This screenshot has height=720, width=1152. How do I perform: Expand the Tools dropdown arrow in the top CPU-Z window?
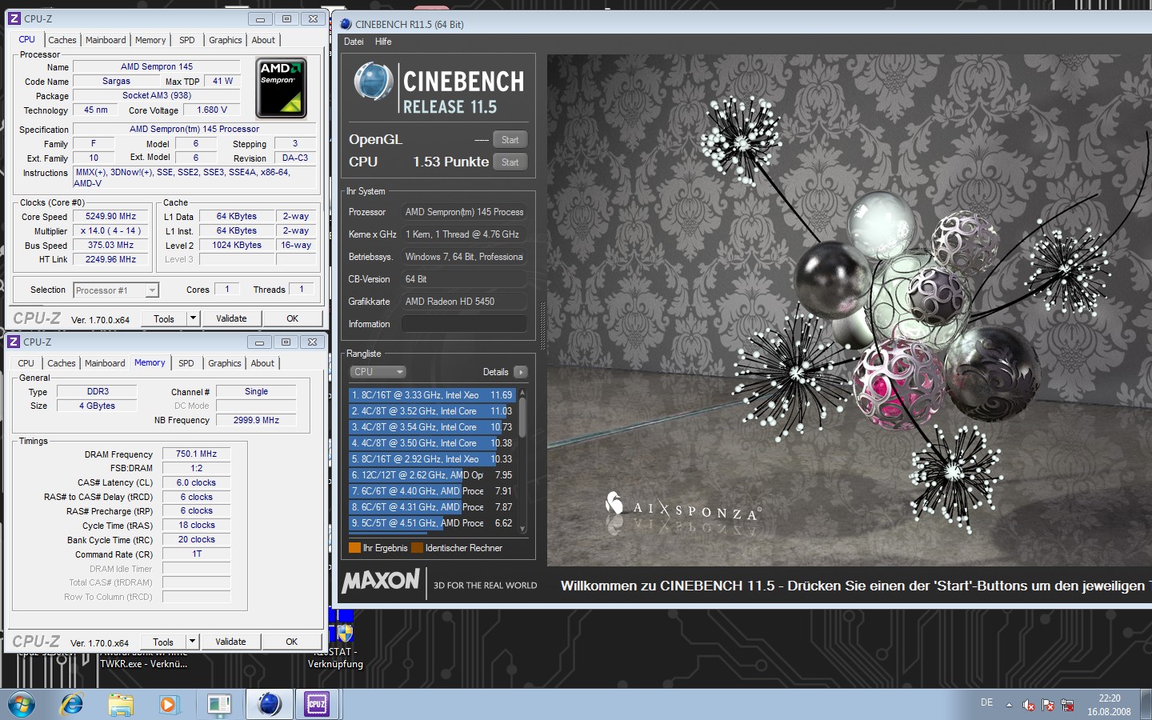pyautogui.click(x=193, y=318)
